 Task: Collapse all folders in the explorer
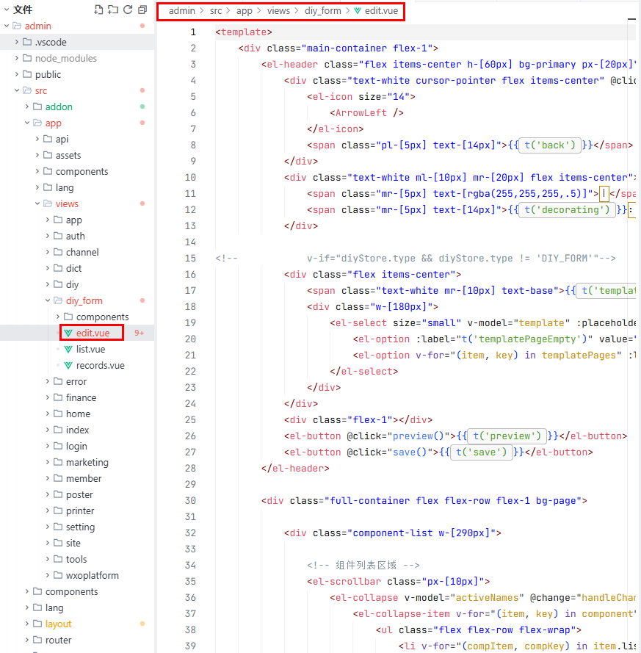[x=142, y=10]
